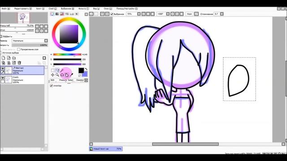
Task: Pick the purple background color swatch
Action: point(85,74)
